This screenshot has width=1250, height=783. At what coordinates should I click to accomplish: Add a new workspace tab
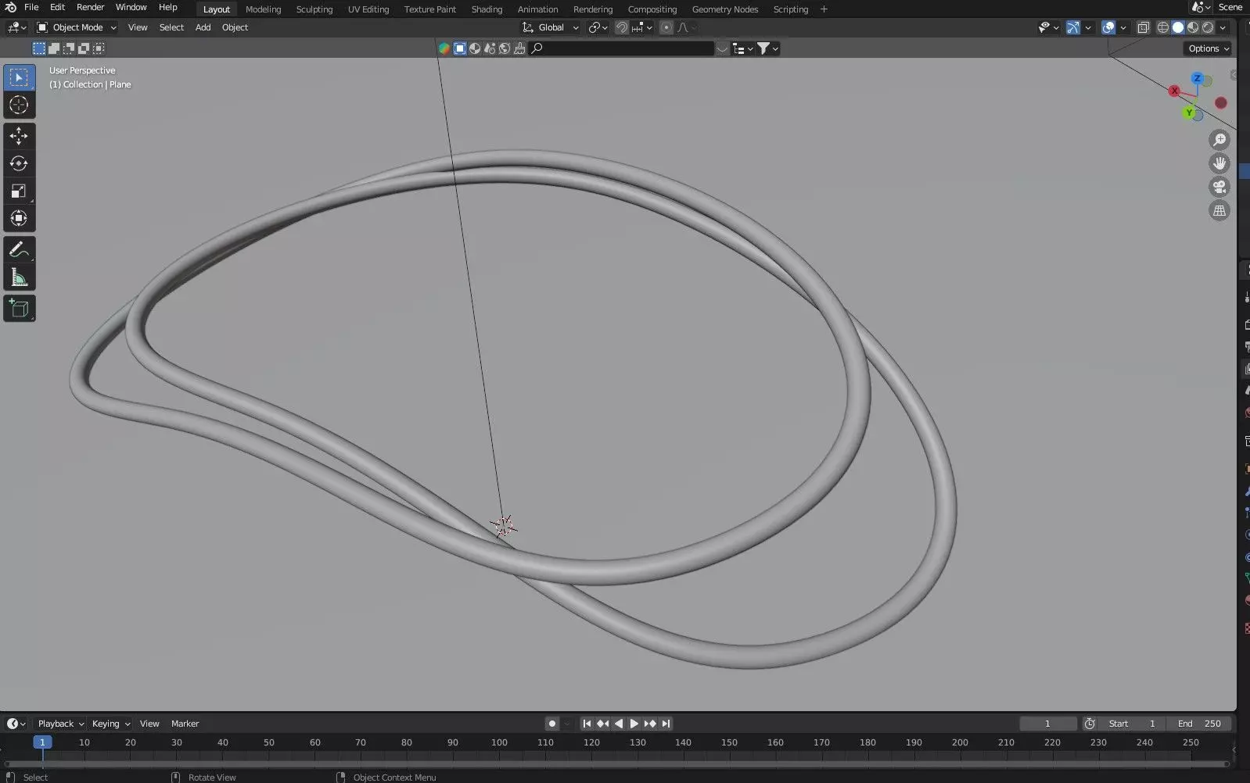824,9
